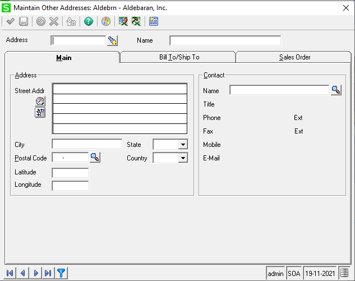The width and height of the screenshot is (355, 281).
Task: Click the fourth Street Addr line
Action: click(x=120, y=119)
